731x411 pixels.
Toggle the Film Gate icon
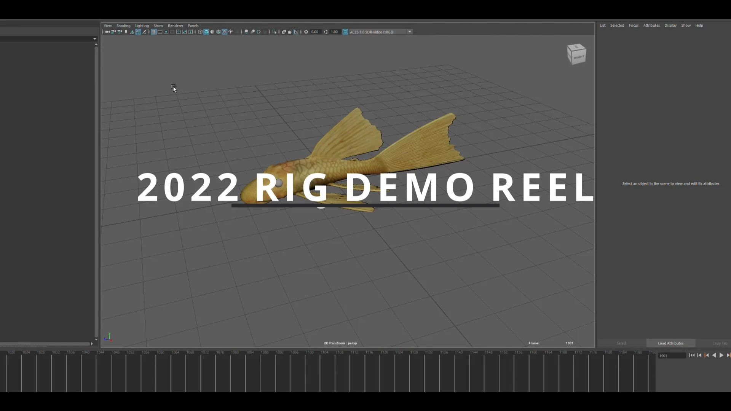160,32
